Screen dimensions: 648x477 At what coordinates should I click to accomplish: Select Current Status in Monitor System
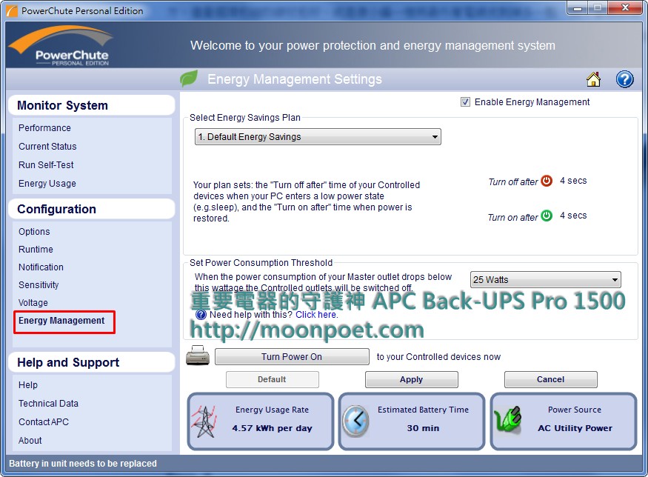tap(47, 147)
